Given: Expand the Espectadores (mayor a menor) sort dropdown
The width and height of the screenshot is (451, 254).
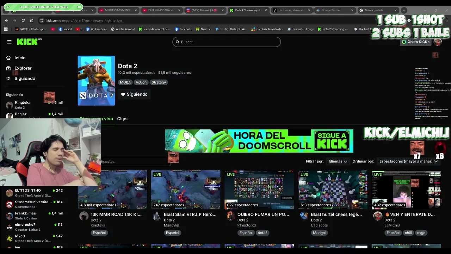Looking at the screenshot, I should (x=408, y=161).
